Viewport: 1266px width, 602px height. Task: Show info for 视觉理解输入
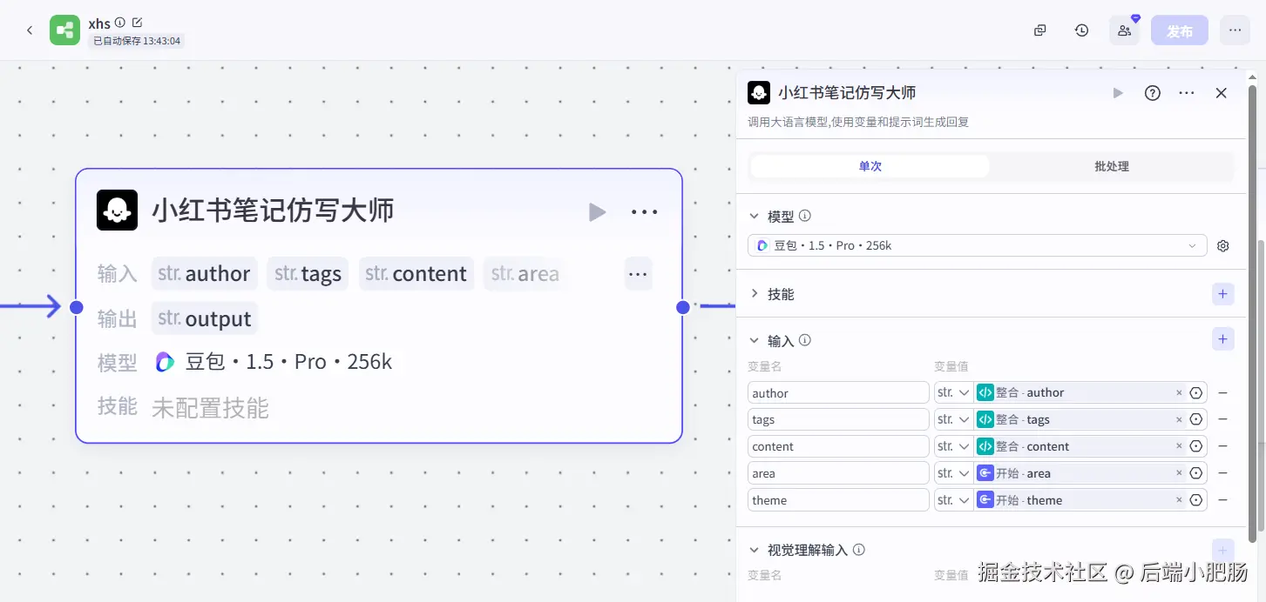[x=859, y=550]
